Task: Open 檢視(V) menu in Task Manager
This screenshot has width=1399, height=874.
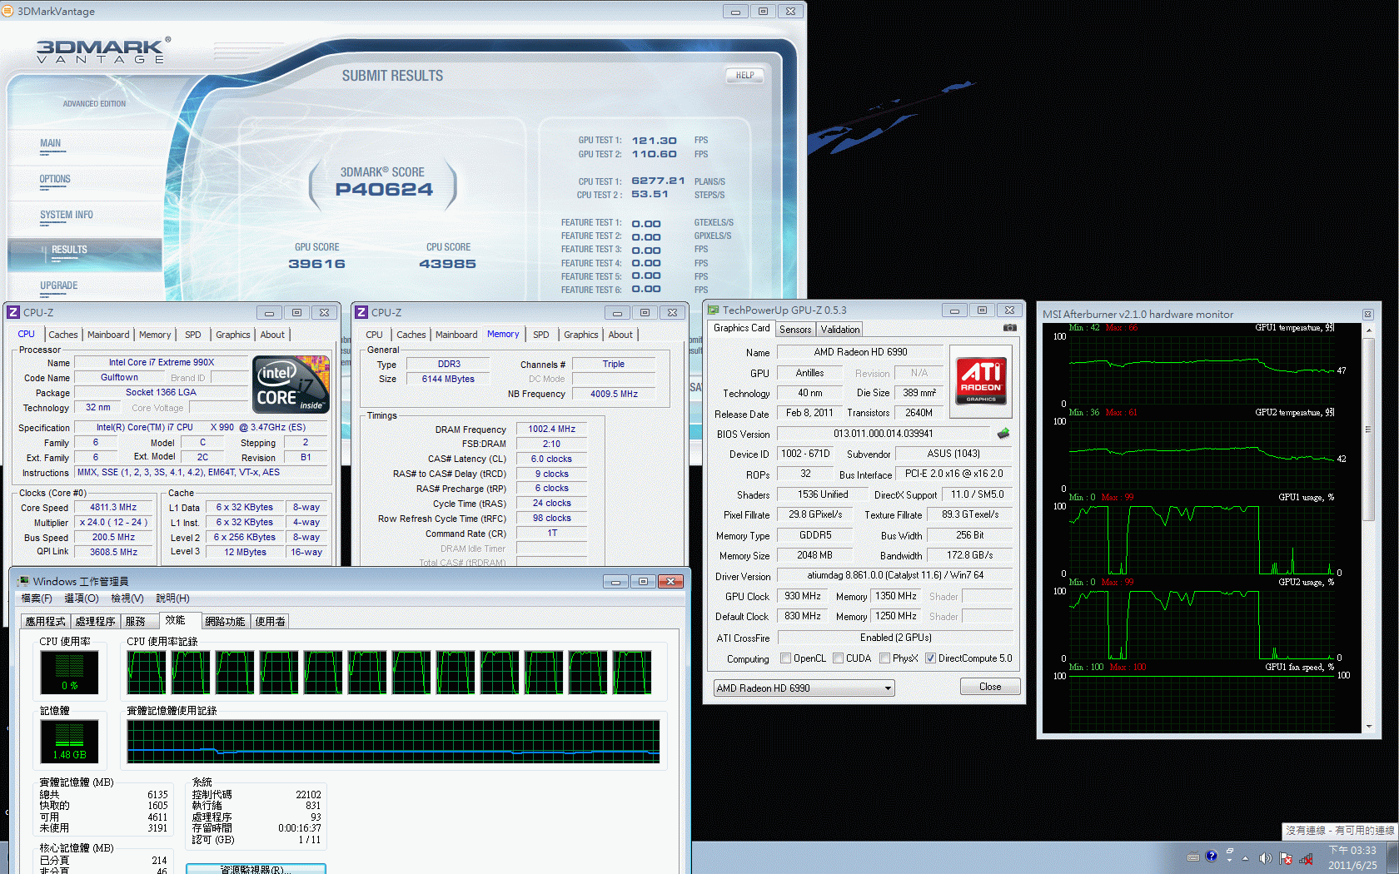Action: (127, 598)
